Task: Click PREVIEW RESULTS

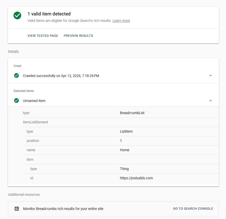Action: coord(78,36)
